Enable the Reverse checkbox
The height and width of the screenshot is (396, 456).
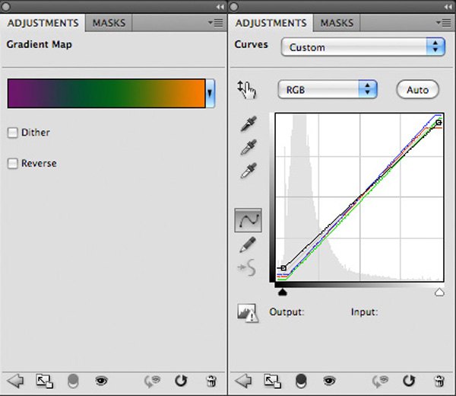point(12,164)
